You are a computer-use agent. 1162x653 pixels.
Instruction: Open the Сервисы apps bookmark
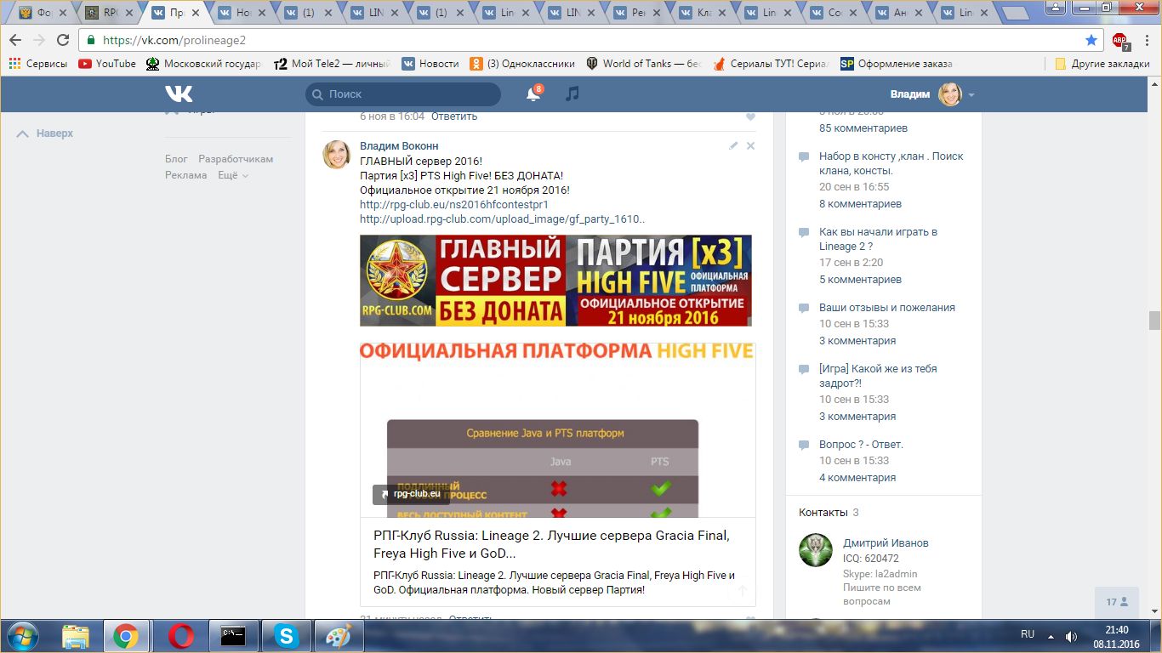[38, 64]
